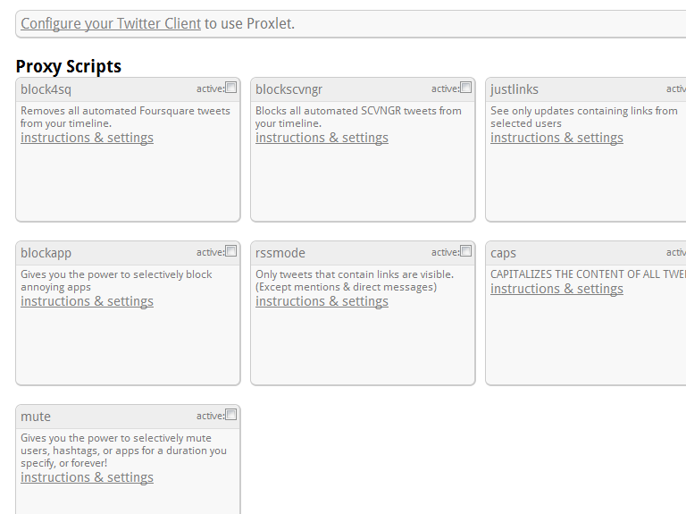The width and height of the screenshot is (686, 514).
Task: Click the justlinks card title
Action: click(x=514, y=89)
